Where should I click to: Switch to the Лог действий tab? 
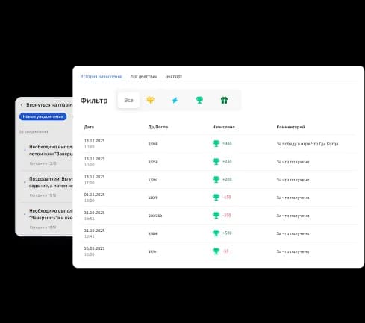[x=144, y=76]
